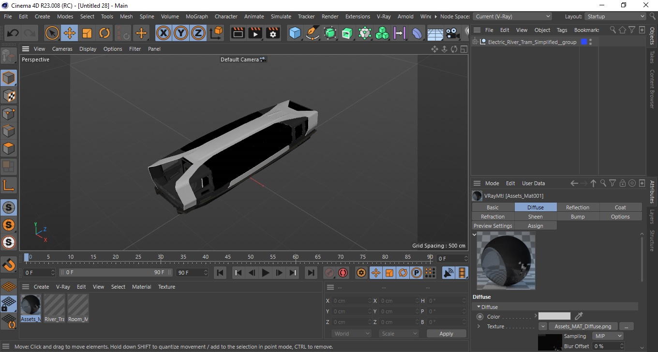Open the Layout dropdown
The width and height of the screenshot is (658, 352).
[x=615, y=16]
